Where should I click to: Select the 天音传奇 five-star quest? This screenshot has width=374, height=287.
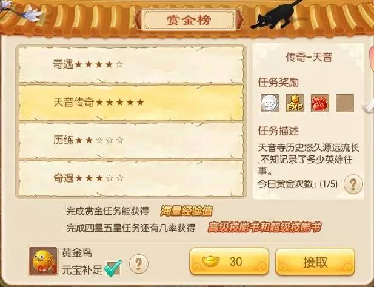(x=131, y=103)
